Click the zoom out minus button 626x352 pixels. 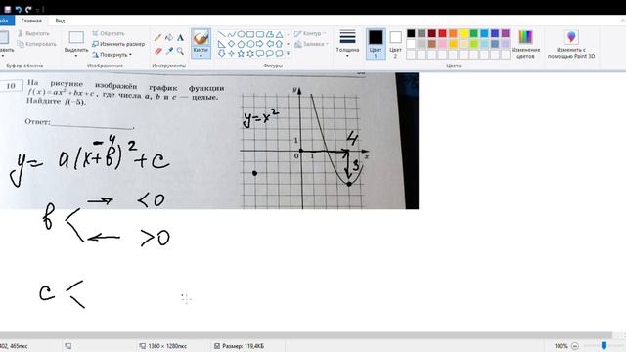(x=575, y=346)
